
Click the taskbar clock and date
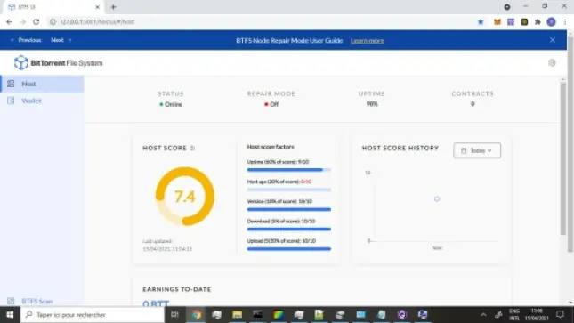click(x=537, y=315)
